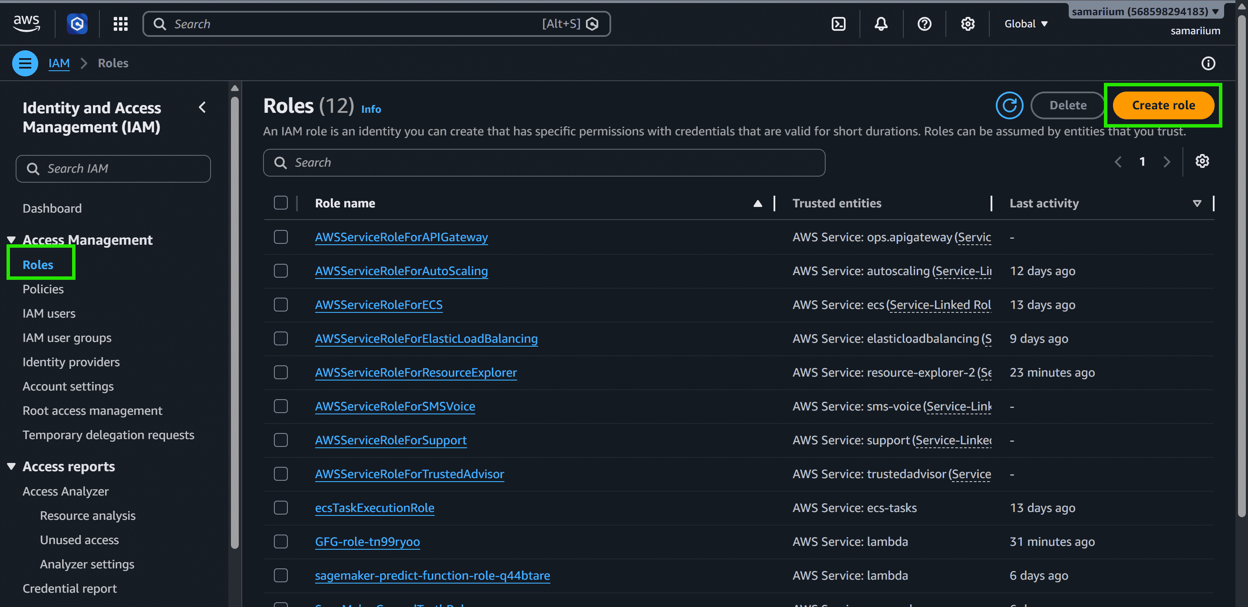Open IAM user groups in sidebar
1248x607 pixels.
point(67,338)
